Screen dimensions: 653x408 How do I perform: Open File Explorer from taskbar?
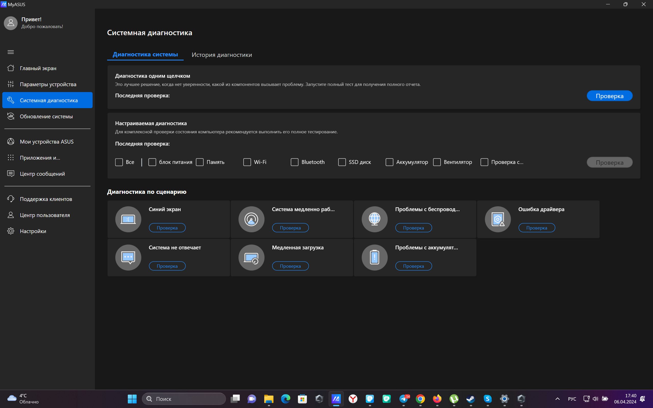(269, 399)
